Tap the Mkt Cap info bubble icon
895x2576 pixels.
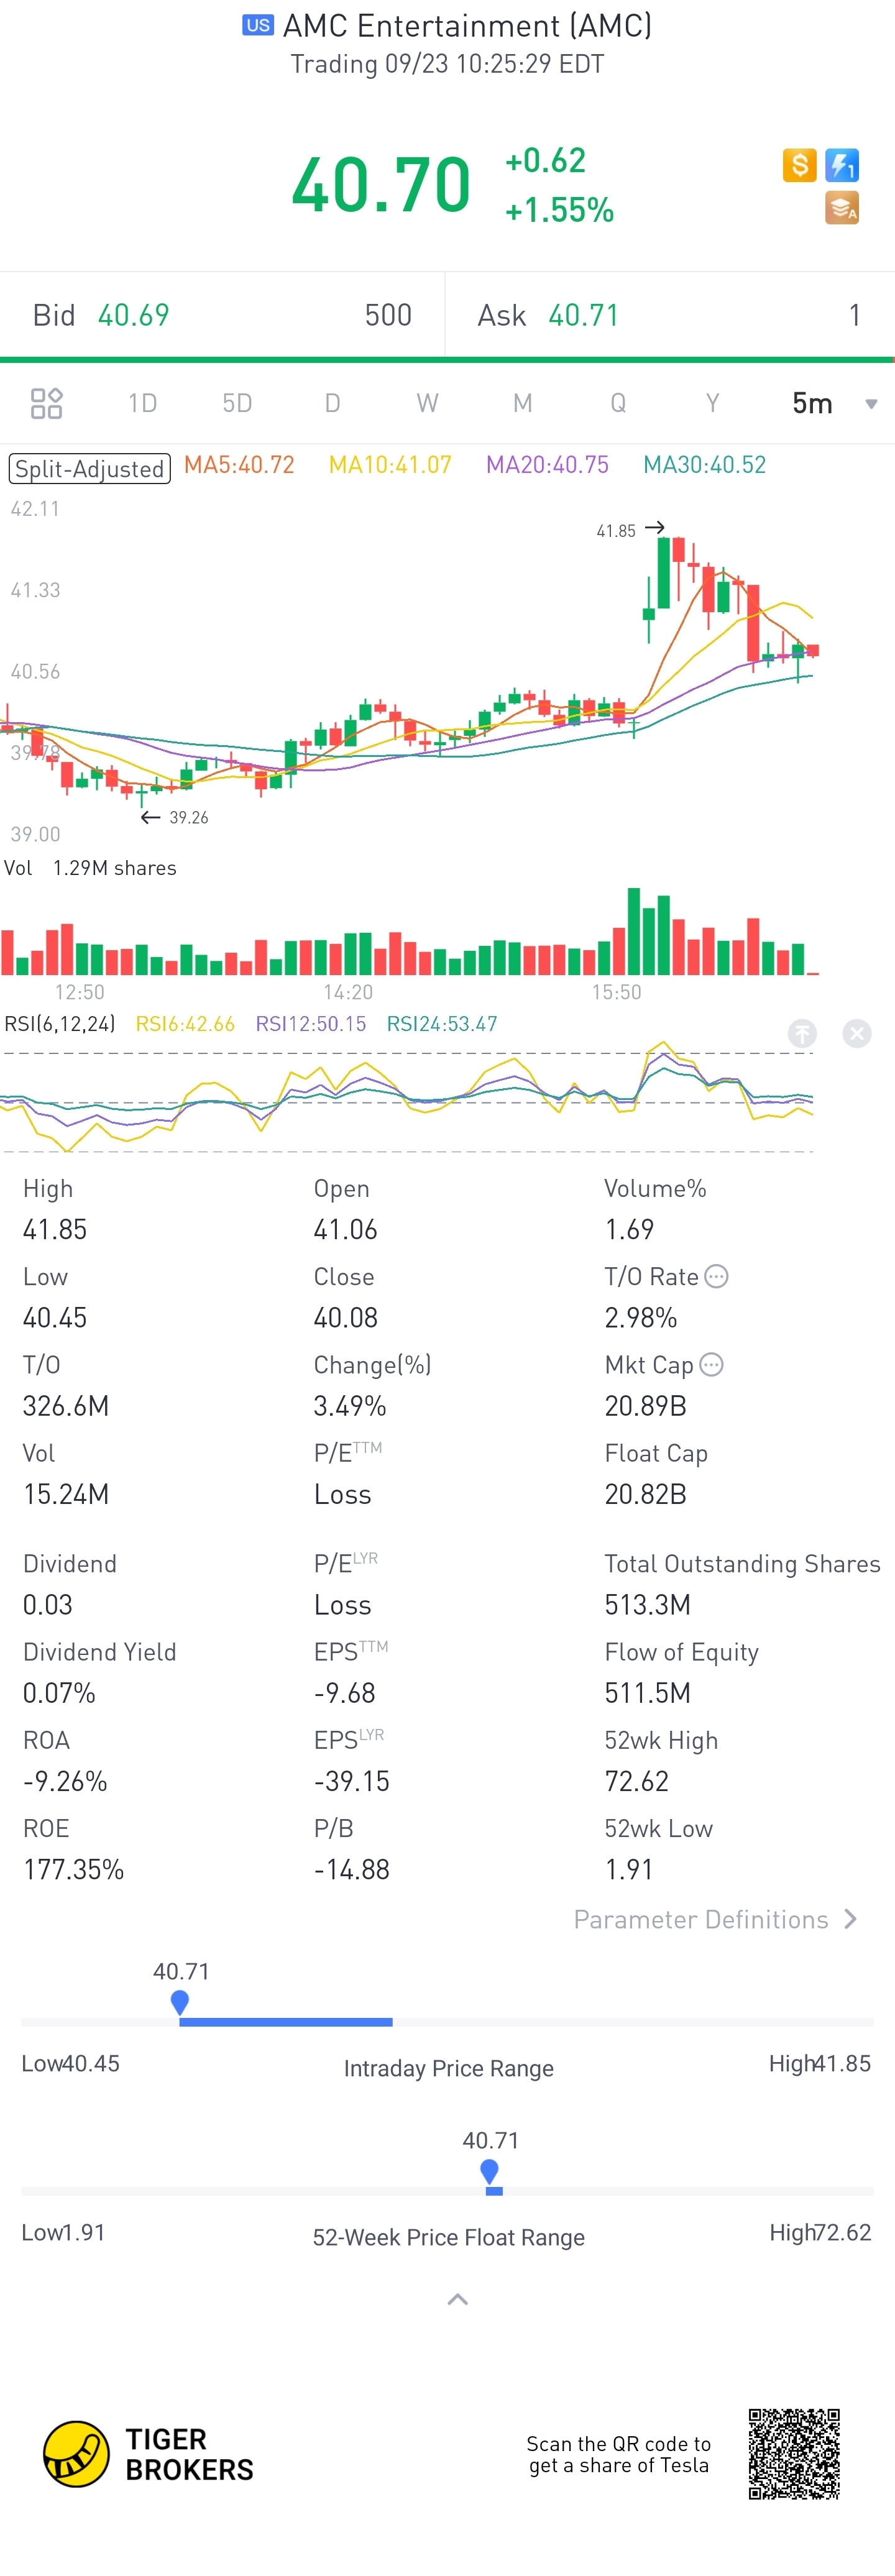tap(711, 1364)
